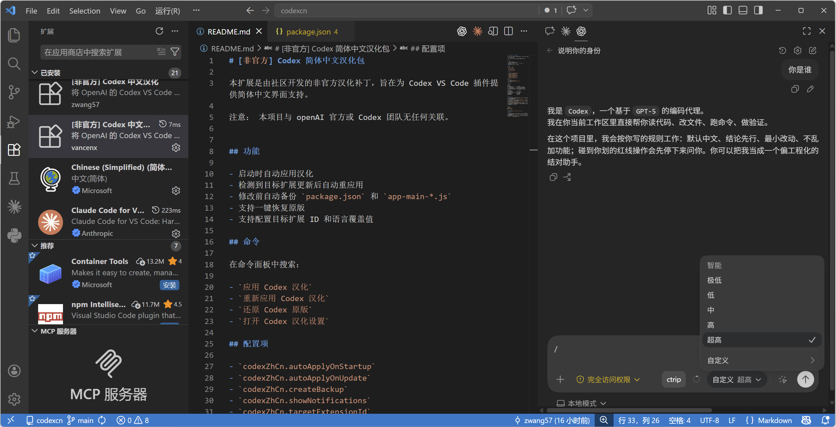Go back from '说明你的身份' chat

tap(550, 50)
